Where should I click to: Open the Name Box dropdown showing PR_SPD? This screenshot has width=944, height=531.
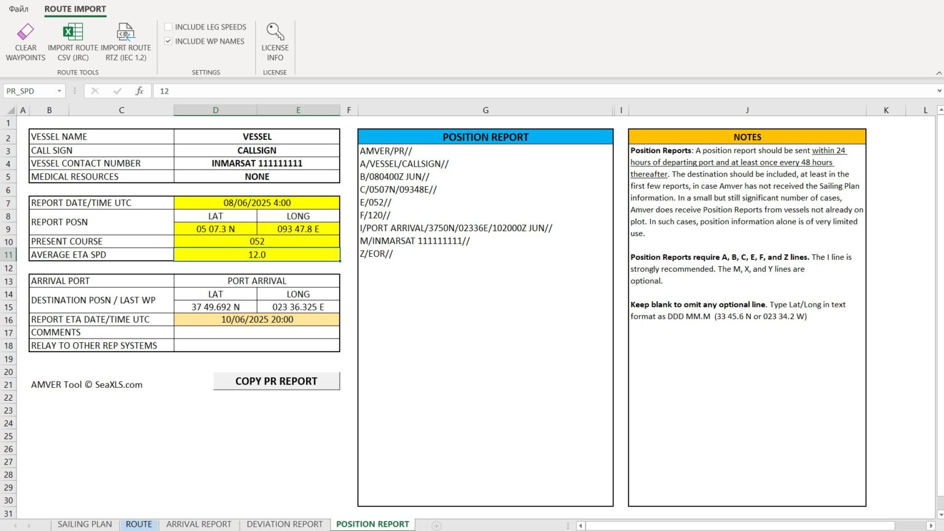58,90
